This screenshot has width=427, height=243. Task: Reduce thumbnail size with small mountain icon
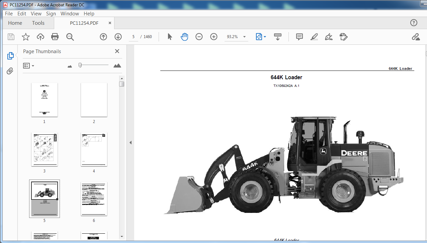point(70,66)
